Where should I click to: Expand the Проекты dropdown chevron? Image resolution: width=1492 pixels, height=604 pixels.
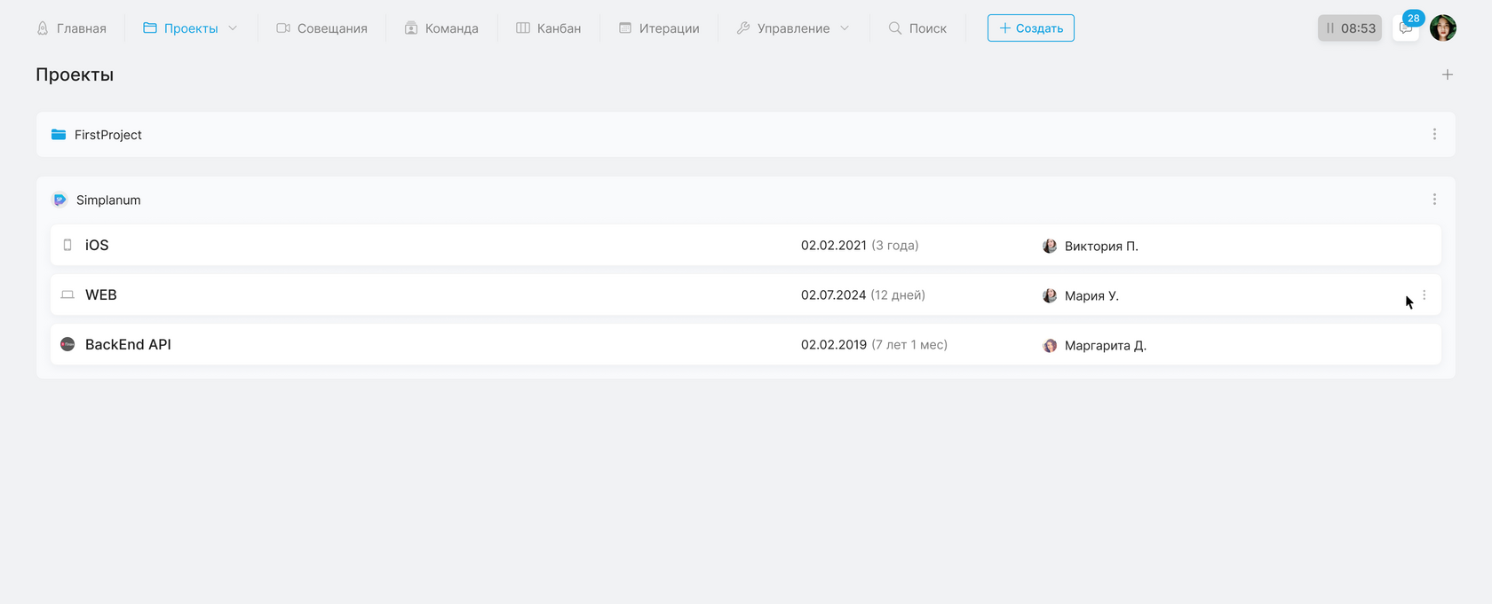pyautogui.click(x=233, y=28)
